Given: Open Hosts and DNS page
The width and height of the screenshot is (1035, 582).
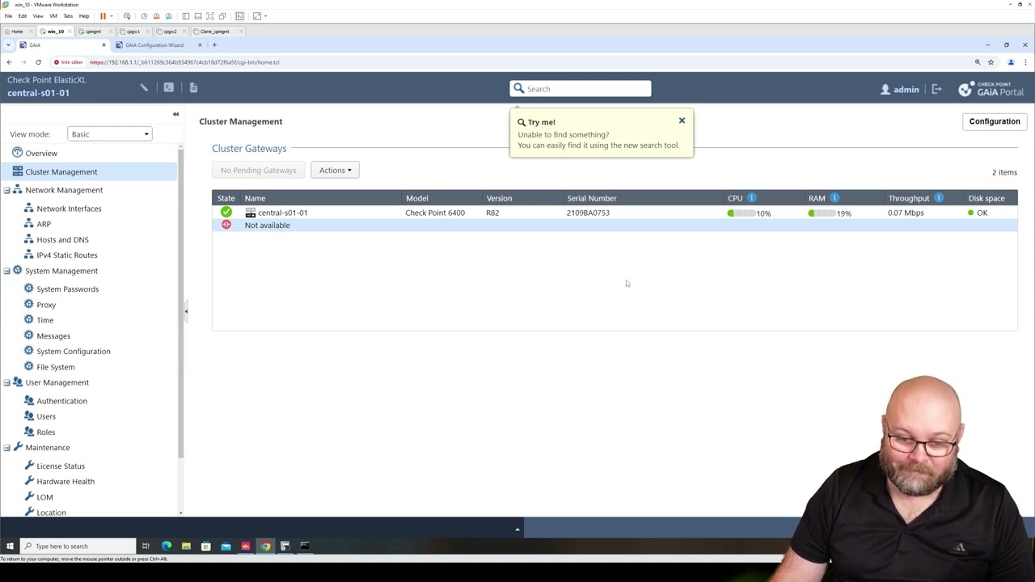Looking at the screenshot, I should pyautogui.click(x=62, y=239).
